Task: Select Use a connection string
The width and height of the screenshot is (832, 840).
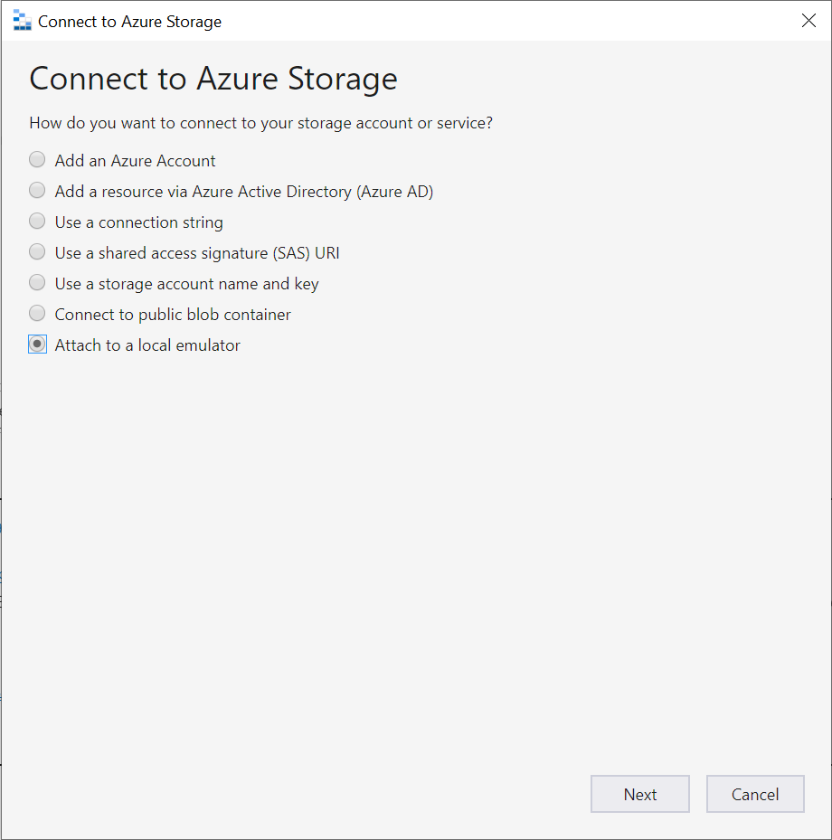Action: pyautogui.click(x=37, y=221)
